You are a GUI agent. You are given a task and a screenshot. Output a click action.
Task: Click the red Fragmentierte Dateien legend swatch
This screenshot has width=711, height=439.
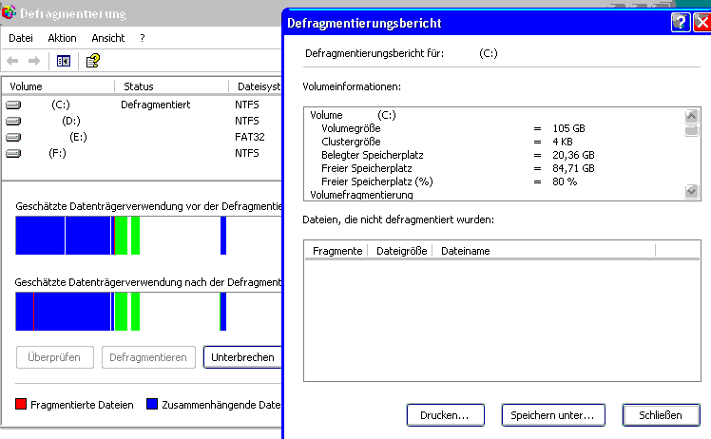[21, 405]
